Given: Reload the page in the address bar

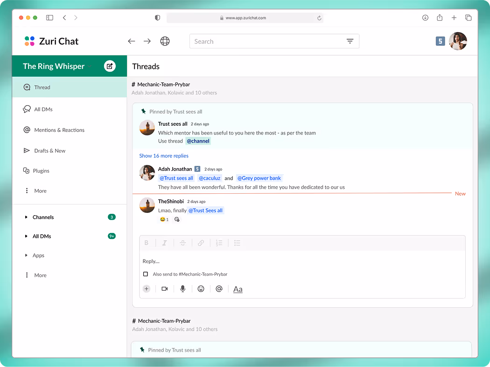Looking at the screenshot, I should point(319,18).
